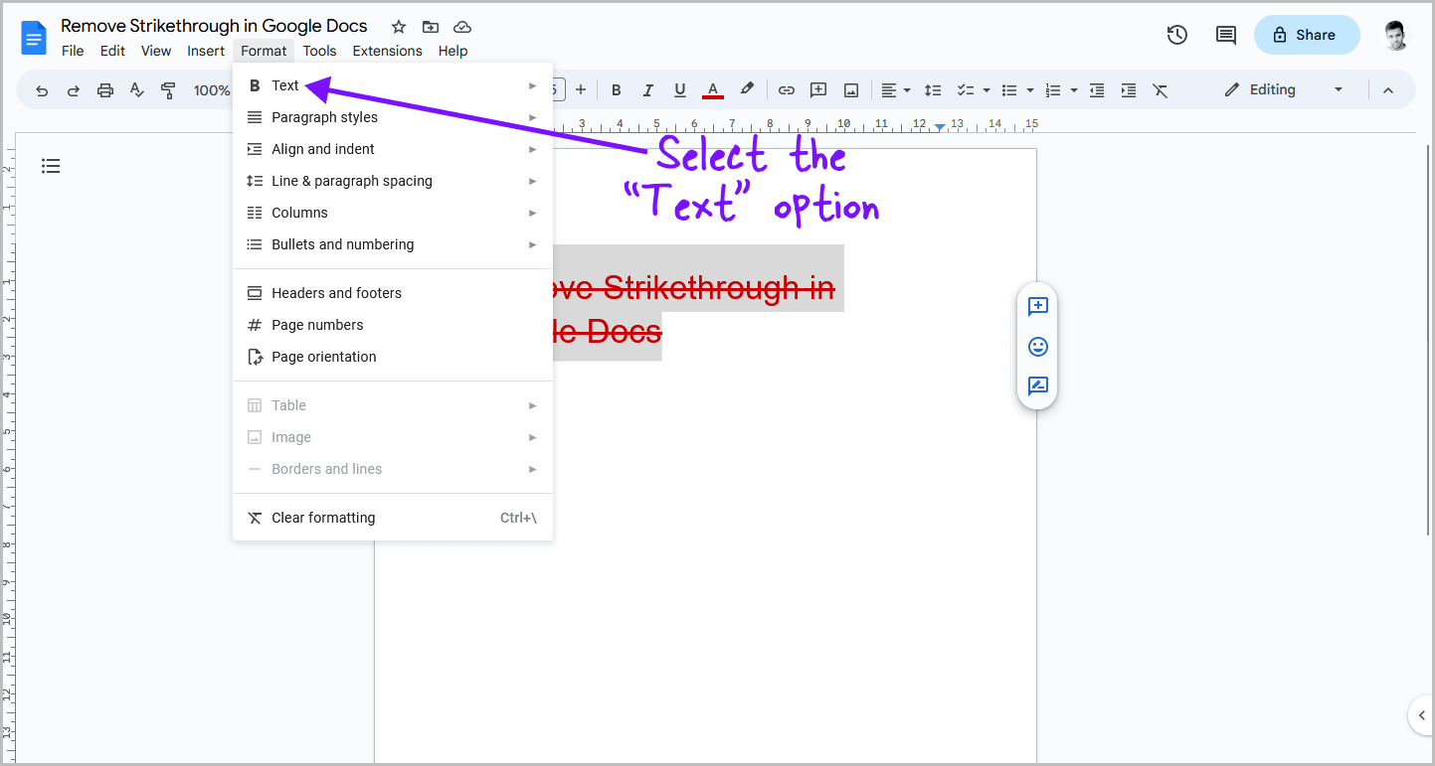Insert an image

point(850,89)
